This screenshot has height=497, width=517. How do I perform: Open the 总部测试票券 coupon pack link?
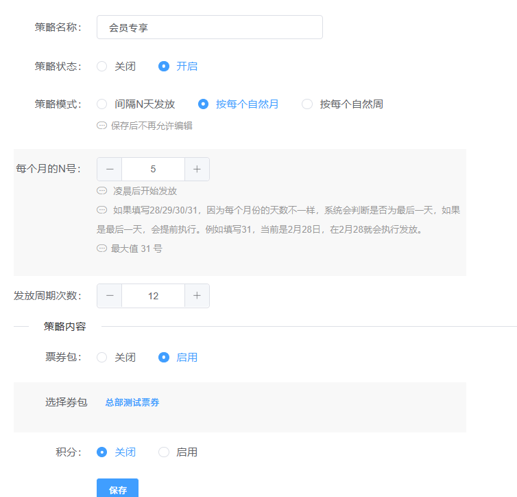132,403
